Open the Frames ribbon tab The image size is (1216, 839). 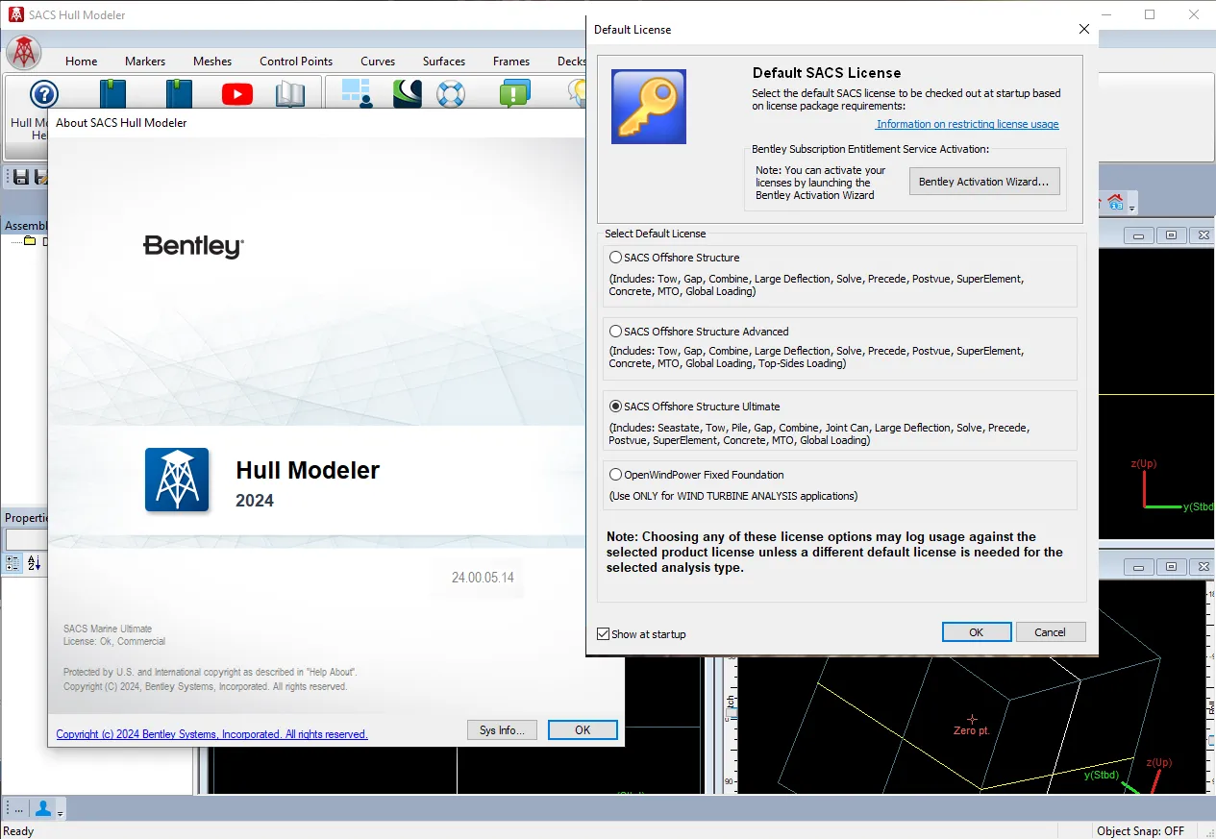click(511, 62)
